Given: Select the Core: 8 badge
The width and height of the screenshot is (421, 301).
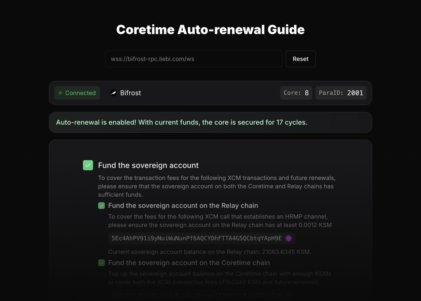Looking at the screenshot, I should click(296, 93).
